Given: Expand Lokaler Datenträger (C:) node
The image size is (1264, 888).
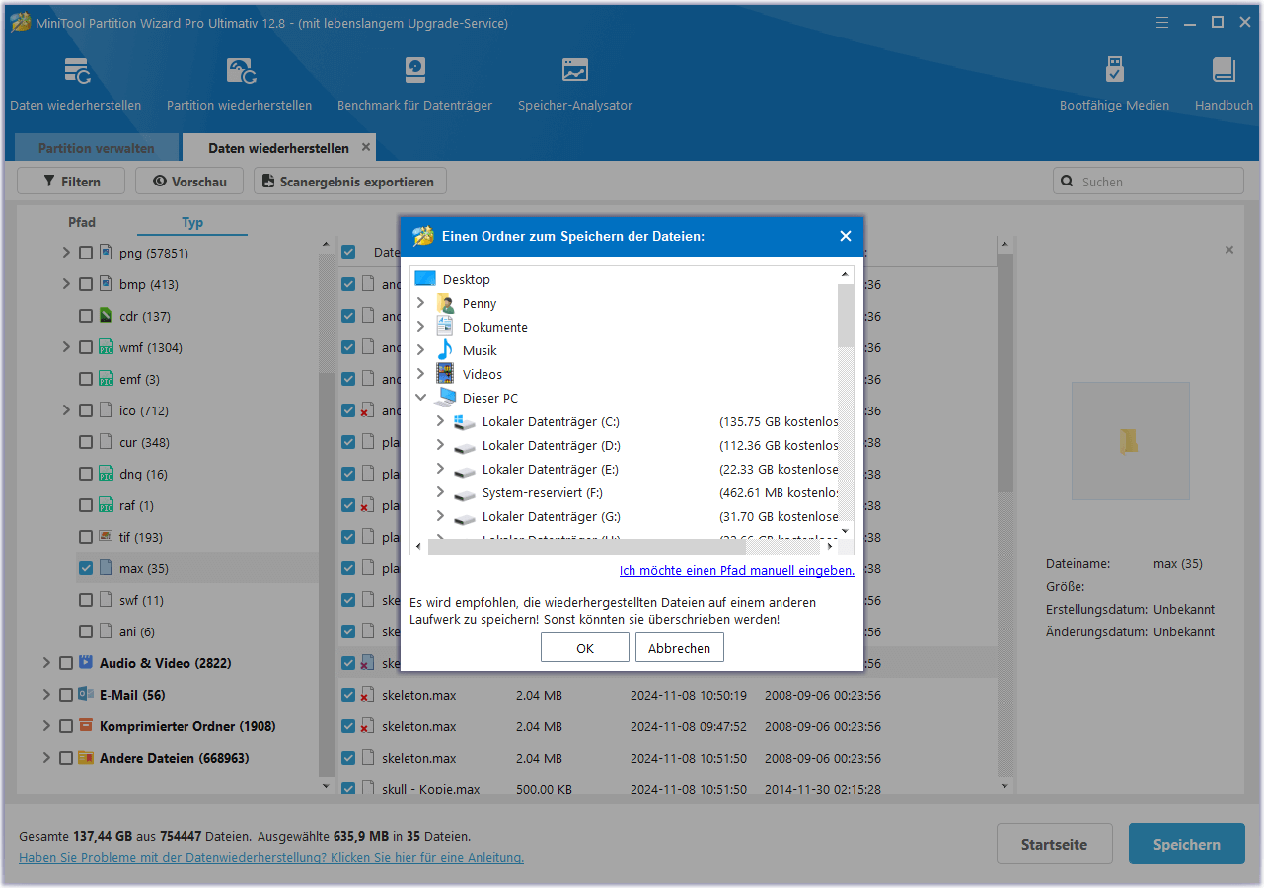Looking at the screenshot, I should 441,421.
